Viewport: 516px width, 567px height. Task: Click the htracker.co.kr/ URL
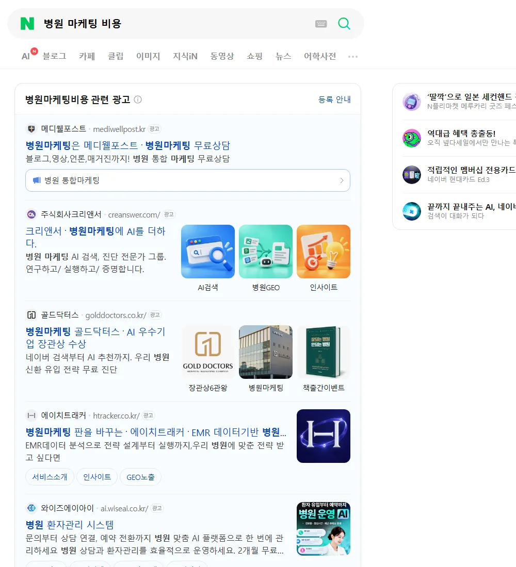tap(116, 416)
